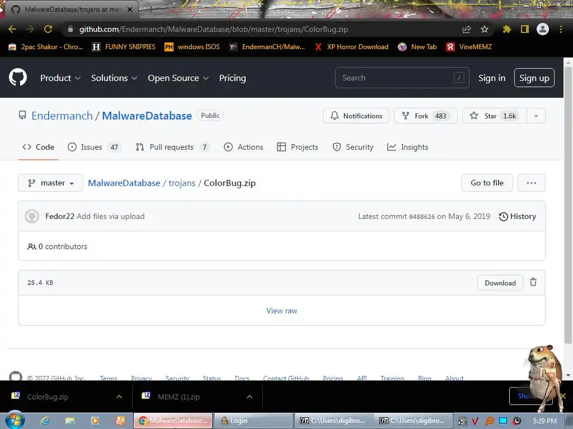Open browser extensions puzzle icon

(x=506, y=29)
